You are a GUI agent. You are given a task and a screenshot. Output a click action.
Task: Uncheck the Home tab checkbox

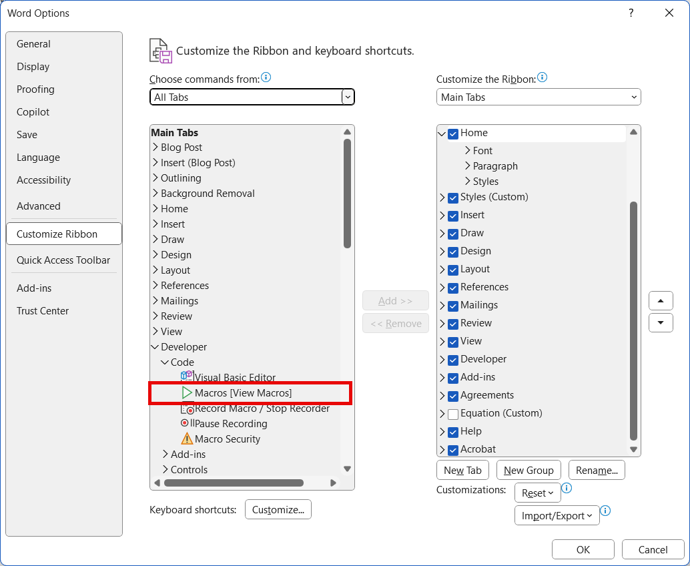pos(453,133)
